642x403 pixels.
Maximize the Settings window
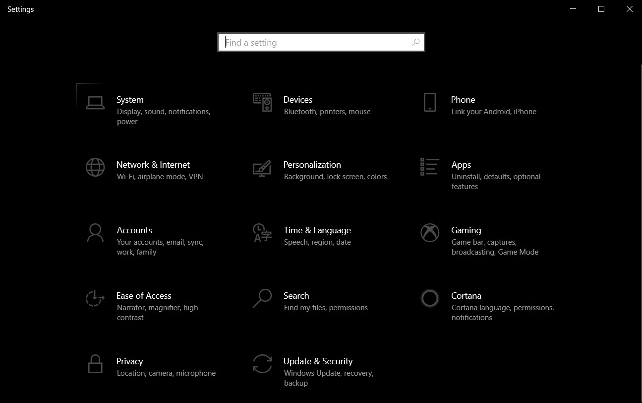click(x=601, y=9)
